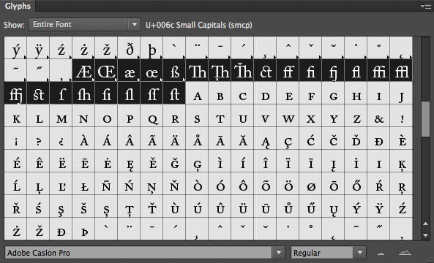The height and width of the screenshot is (263, 434).
Task: Select the Å with ring glyph
Action: 197,138
